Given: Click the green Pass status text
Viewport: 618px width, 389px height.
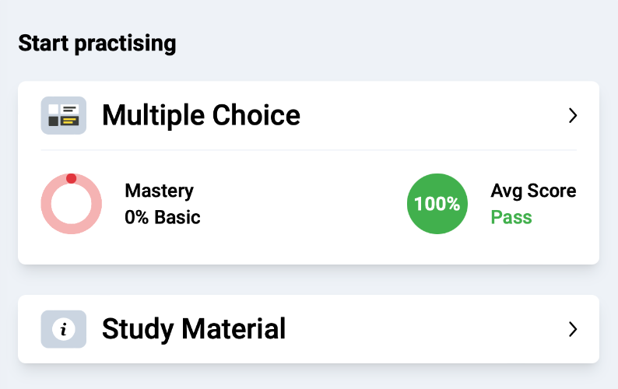Looking at the screenshot, I should (x=511, y=217).
